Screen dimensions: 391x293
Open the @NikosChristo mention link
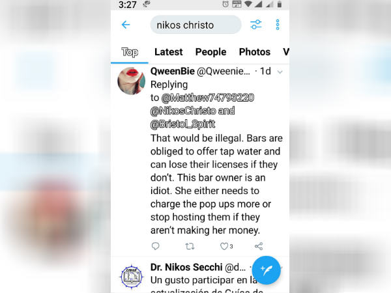tap(183, 111)
